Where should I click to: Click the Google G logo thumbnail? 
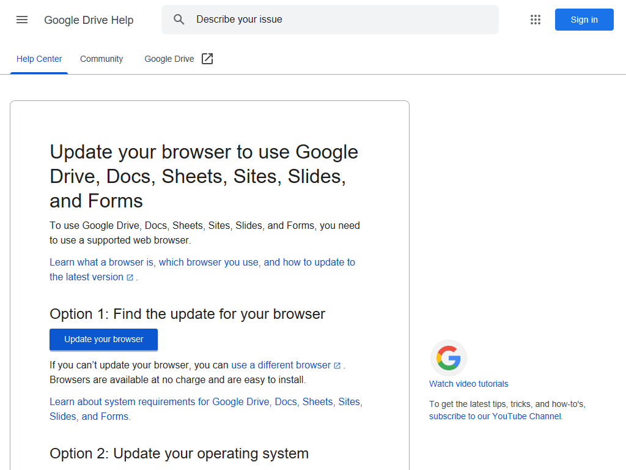point(448,357)
